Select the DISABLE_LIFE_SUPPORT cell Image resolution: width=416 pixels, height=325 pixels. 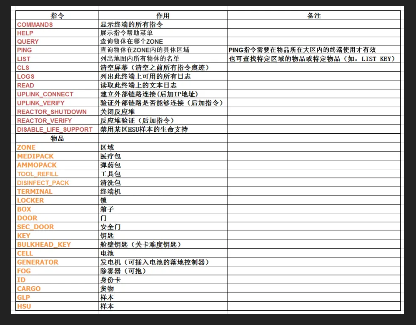[x=57, y=129]
